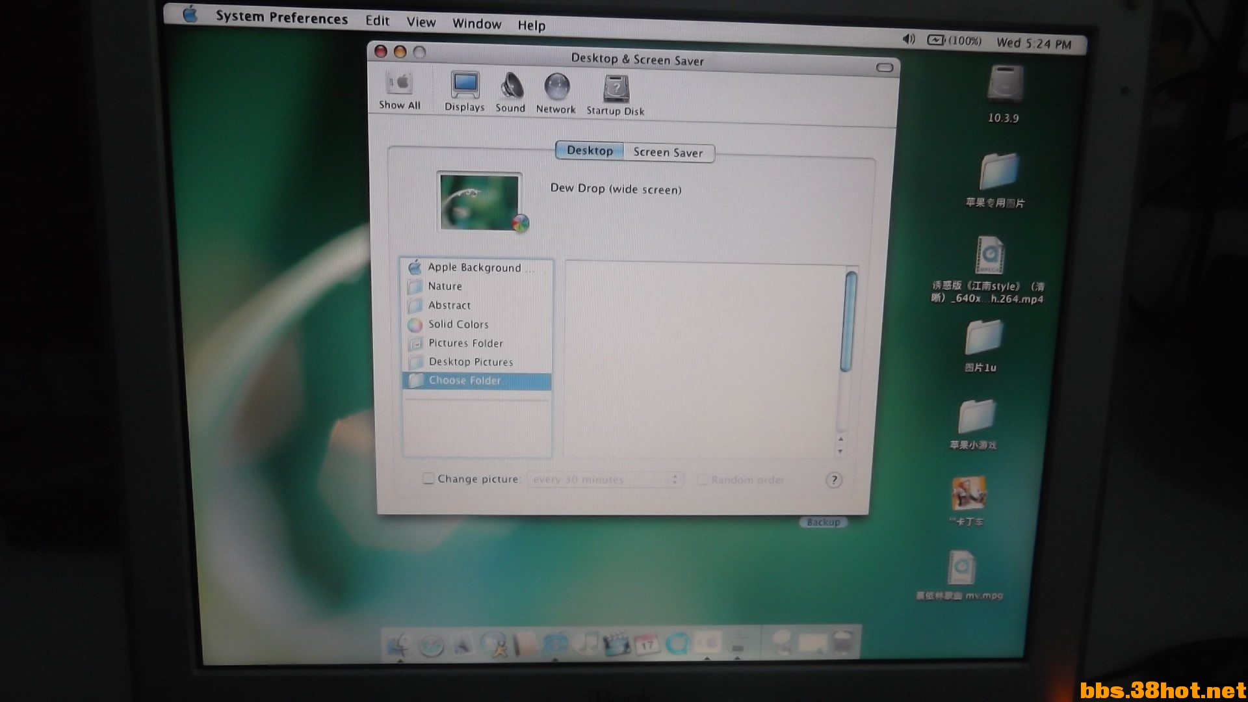Click the volume icon in menu bar
This screenshot has width=1248, height=702.
click(908, 39)
